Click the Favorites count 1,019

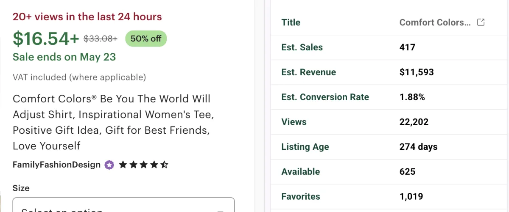[411, 196]
